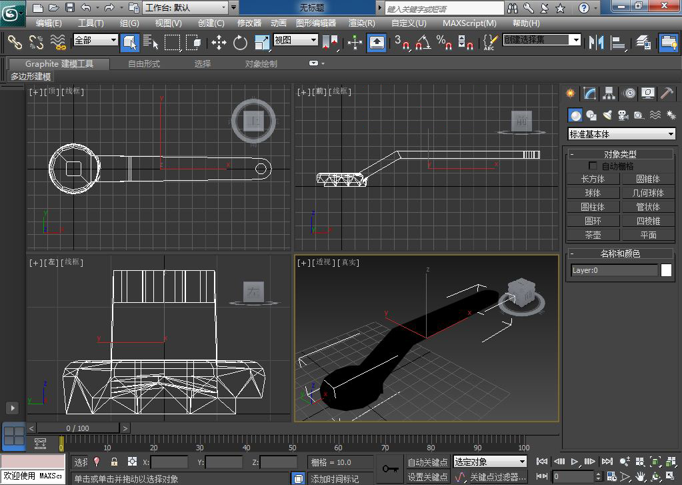Viewport: 682px width, 485px height.
Task: Toggle the Angle Snap icon
Action: (423, 42)
